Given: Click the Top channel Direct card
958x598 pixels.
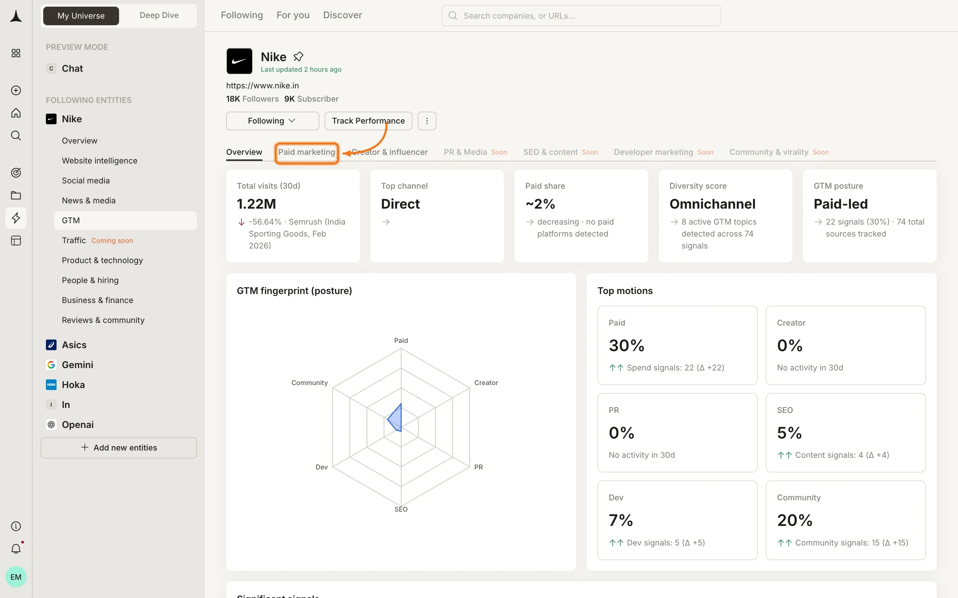Looking at the screenshot, I should [x=437, y=216].
